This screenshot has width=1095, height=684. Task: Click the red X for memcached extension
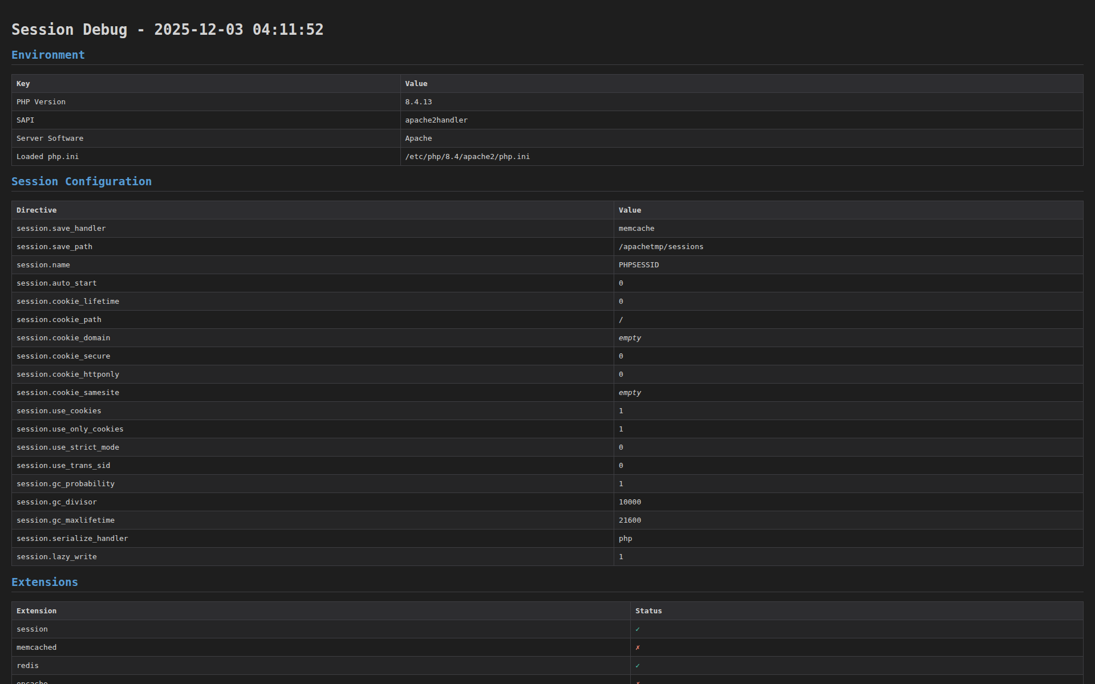tap(638, 648)
